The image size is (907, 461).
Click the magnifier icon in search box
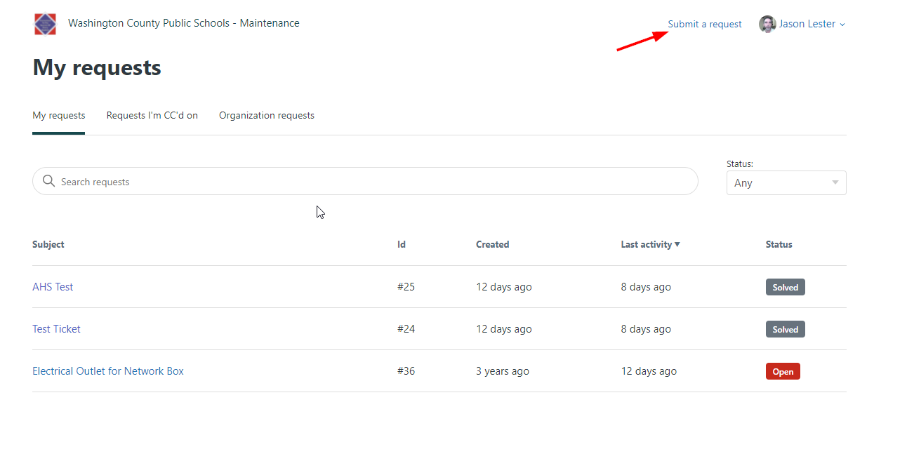point(48,181)
